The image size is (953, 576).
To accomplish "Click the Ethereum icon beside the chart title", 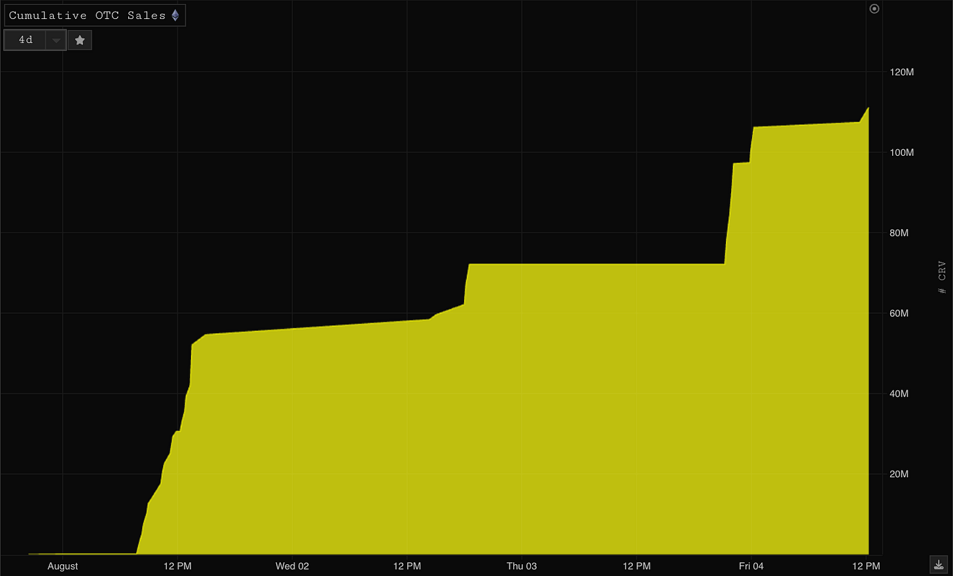I will 175,15.
